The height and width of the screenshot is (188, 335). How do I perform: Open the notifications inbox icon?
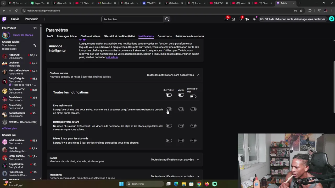[x=233, y=19]
